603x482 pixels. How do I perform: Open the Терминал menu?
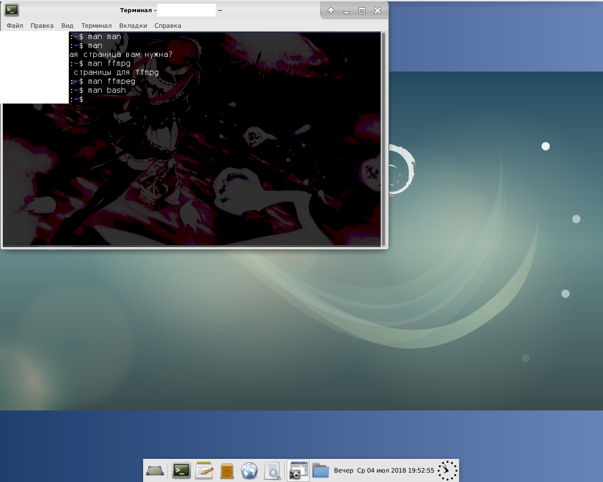tap(97, 25)
